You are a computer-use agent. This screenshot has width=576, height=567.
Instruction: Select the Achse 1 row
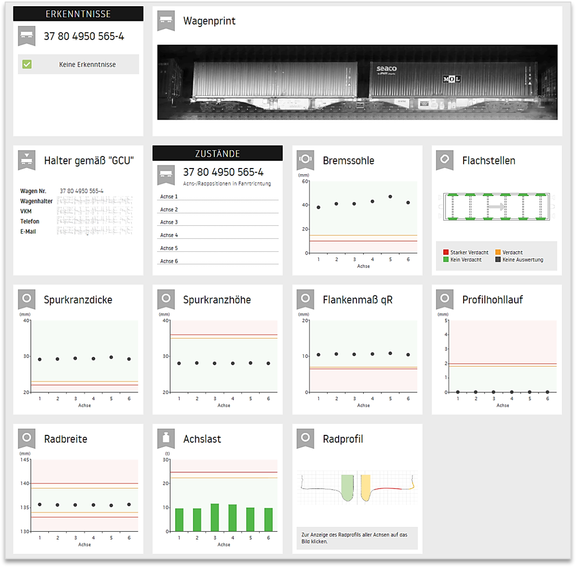point(218,197)
